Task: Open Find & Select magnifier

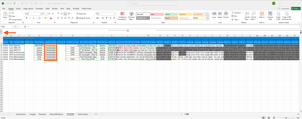Action: pyautogui.click(x=253, y=16)
